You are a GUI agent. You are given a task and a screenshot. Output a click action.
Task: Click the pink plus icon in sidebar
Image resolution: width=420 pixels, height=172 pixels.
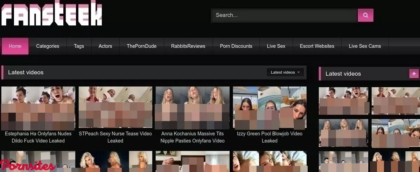tap(414, 74)
